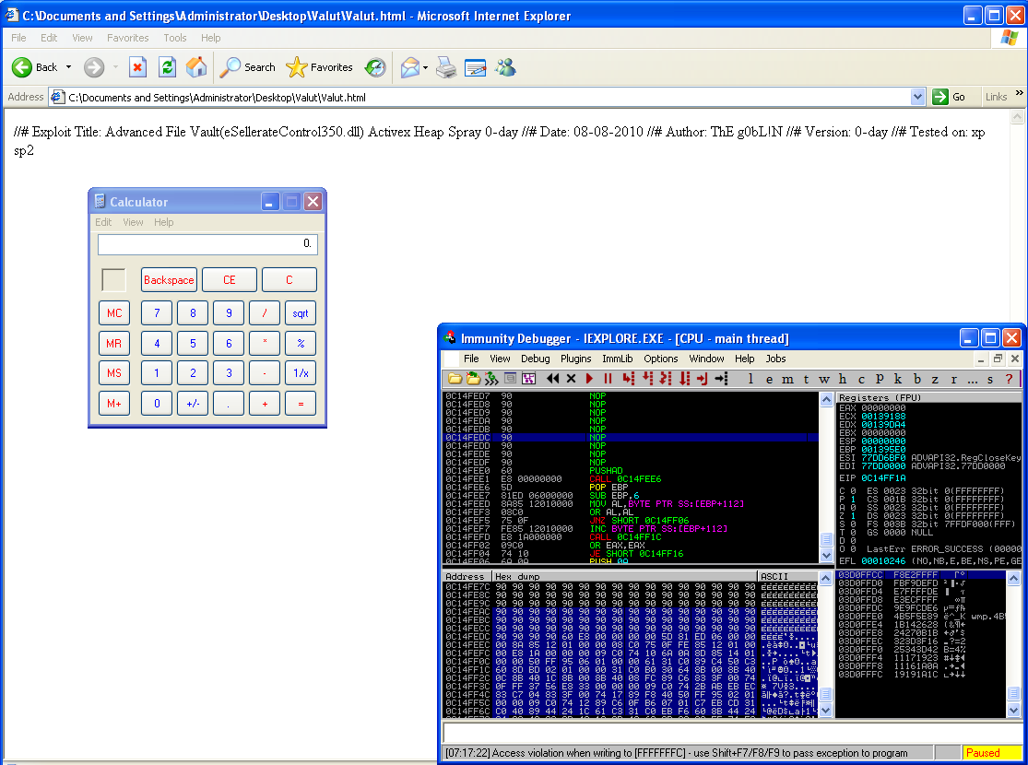This screenshot has width=1028, height=765.
Task: Click the Step into icon in debugger toolbar
Action: point(629,378)
